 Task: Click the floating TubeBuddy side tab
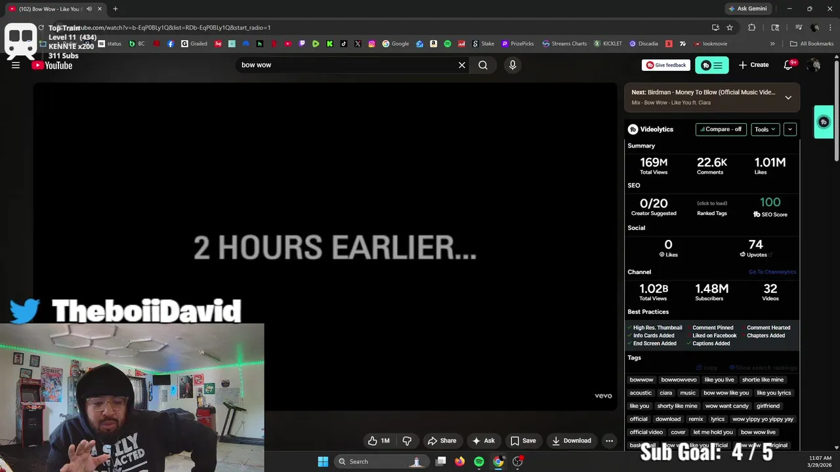tap(824, 122)
